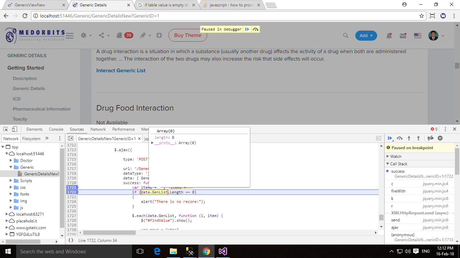460x258 pixels.
Task: Bookmark this page with the star icon
Action: 421,16
